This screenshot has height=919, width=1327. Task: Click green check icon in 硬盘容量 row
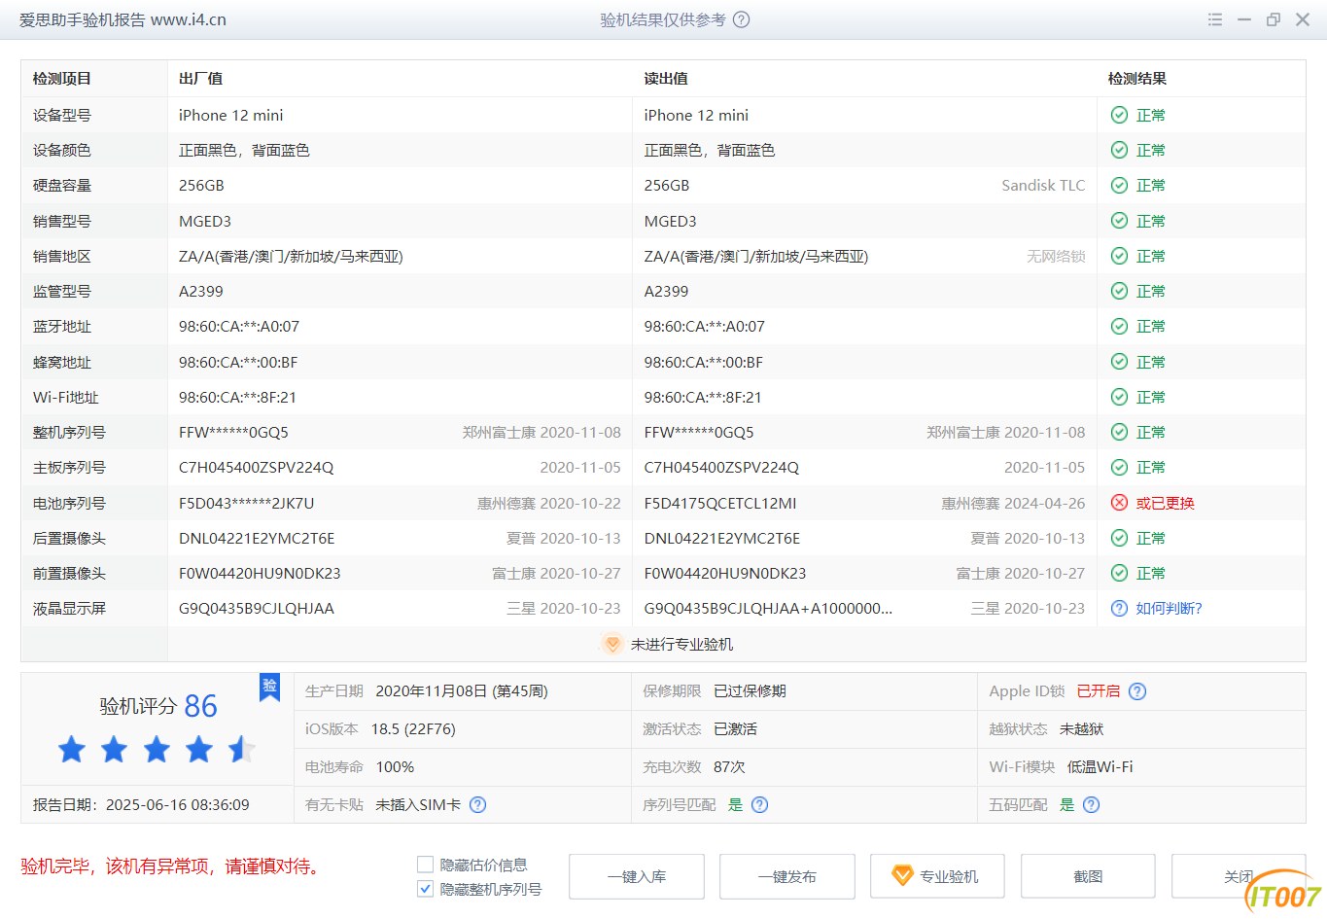(x=1119, y=185)
